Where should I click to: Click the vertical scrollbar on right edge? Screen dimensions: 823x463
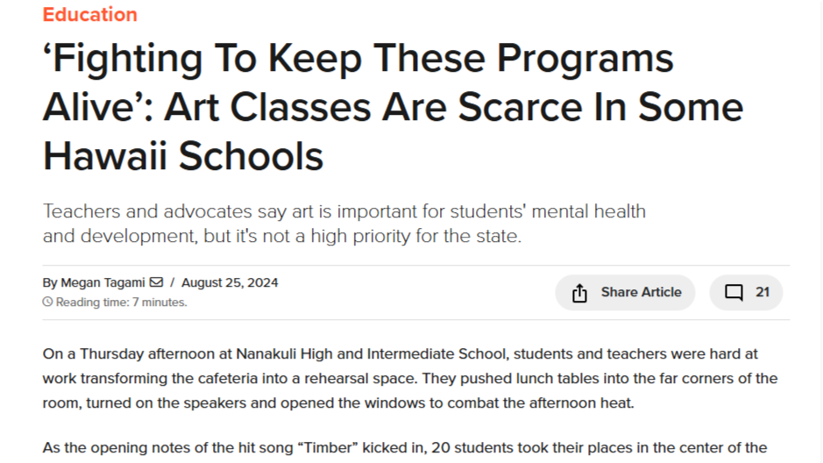click(819, 231)
